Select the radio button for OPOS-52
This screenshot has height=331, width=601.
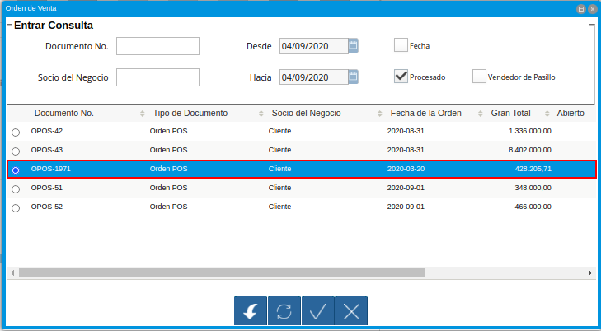(x=16, y=208)
